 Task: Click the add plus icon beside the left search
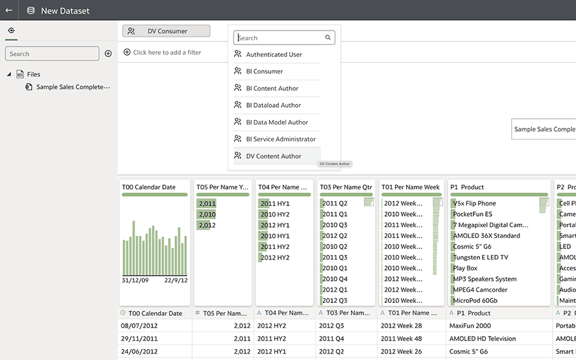(108, 54)
